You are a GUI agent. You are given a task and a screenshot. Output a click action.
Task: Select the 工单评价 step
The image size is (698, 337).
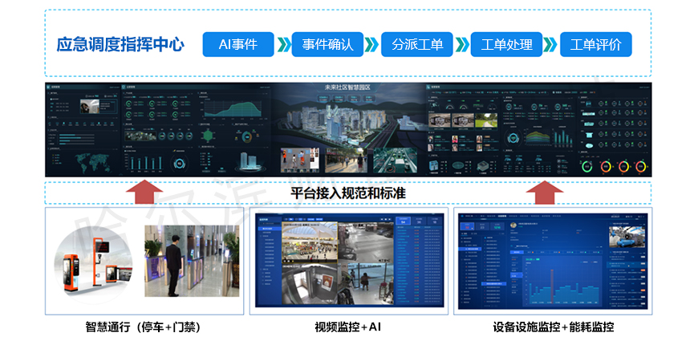(595, 44)
